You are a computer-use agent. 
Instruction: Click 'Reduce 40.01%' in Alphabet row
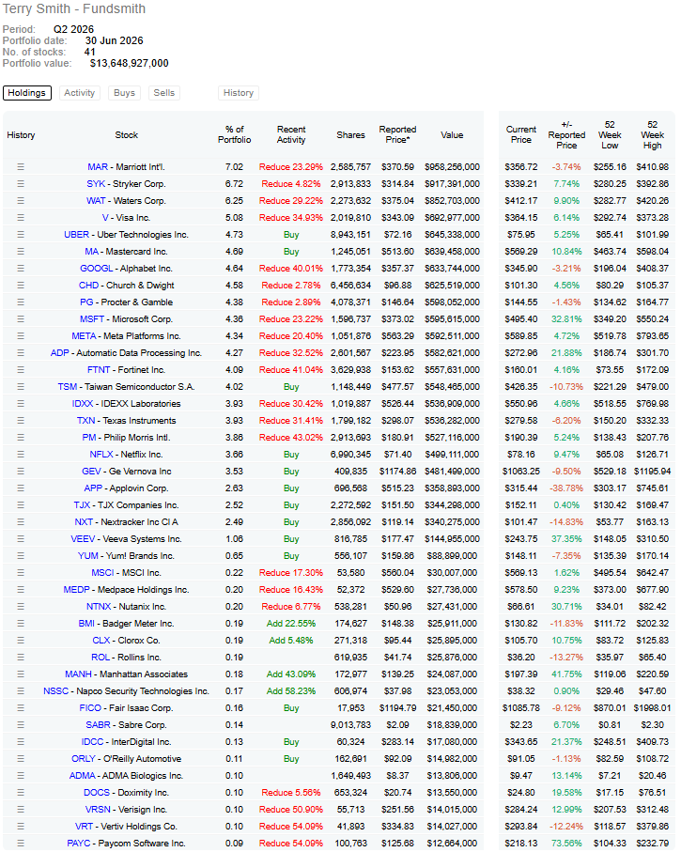click(291, 268)
